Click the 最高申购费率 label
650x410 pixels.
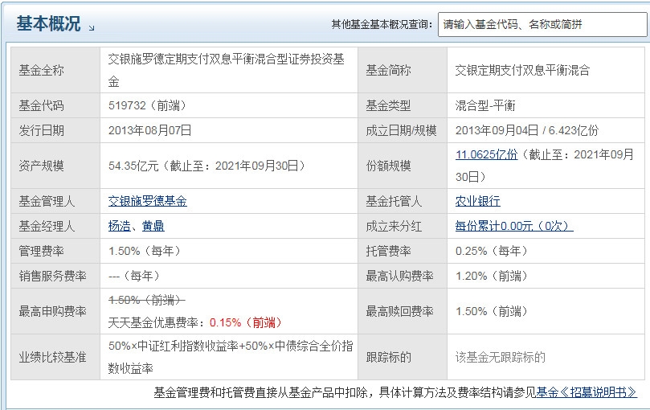53,311
